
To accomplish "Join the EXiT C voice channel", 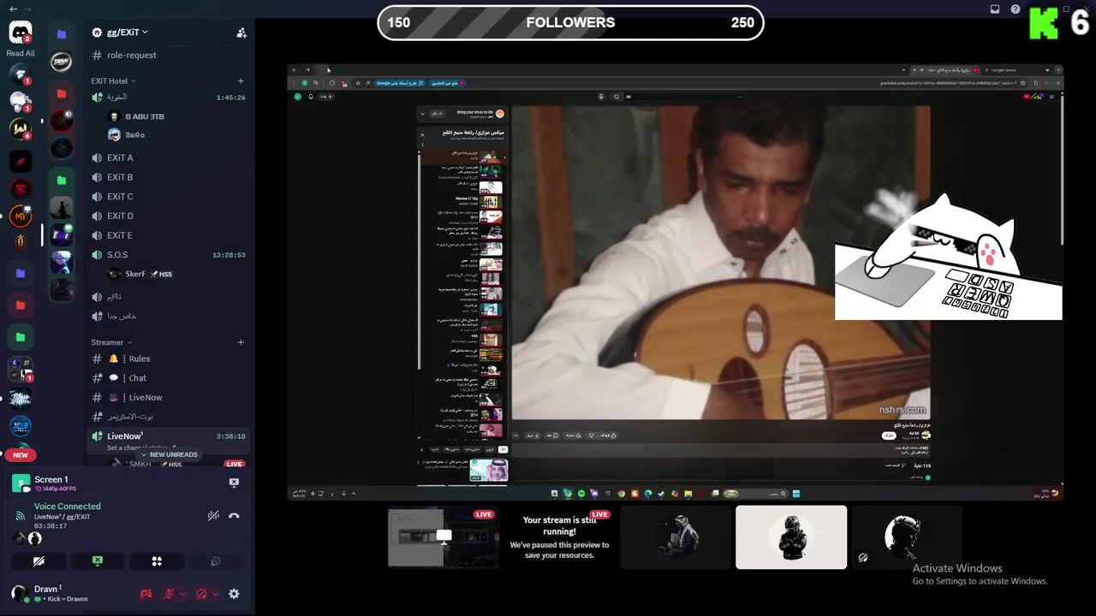I will click(170, 197).
